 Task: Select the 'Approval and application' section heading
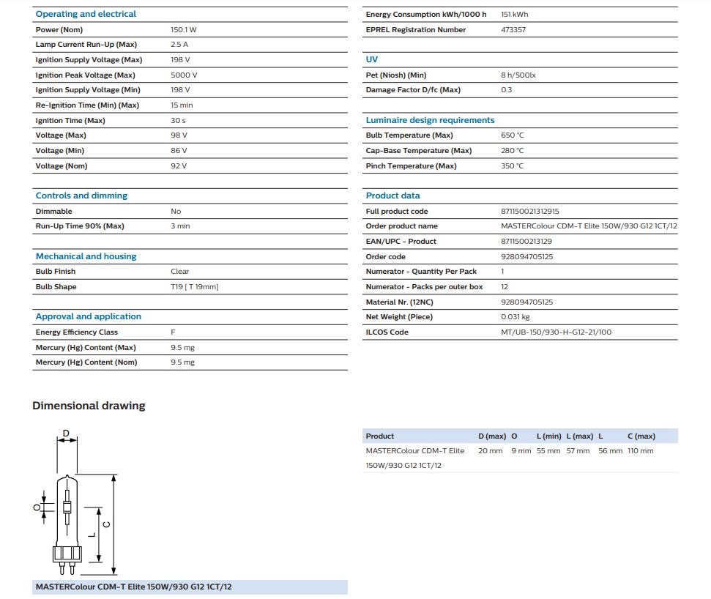click(x=89, y=316)
